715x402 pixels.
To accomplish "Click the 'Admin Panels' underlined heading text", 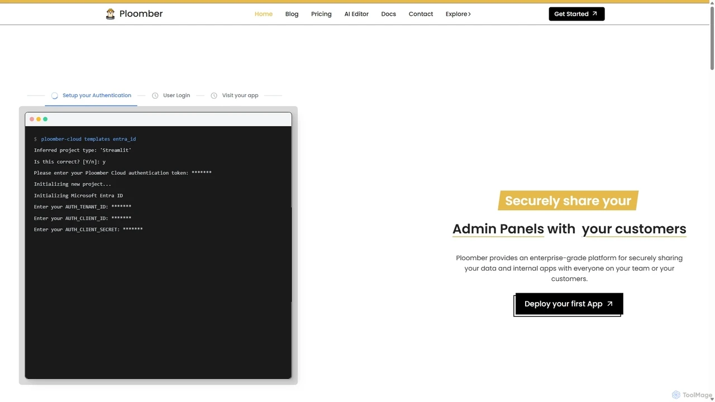I will (498, 229).
